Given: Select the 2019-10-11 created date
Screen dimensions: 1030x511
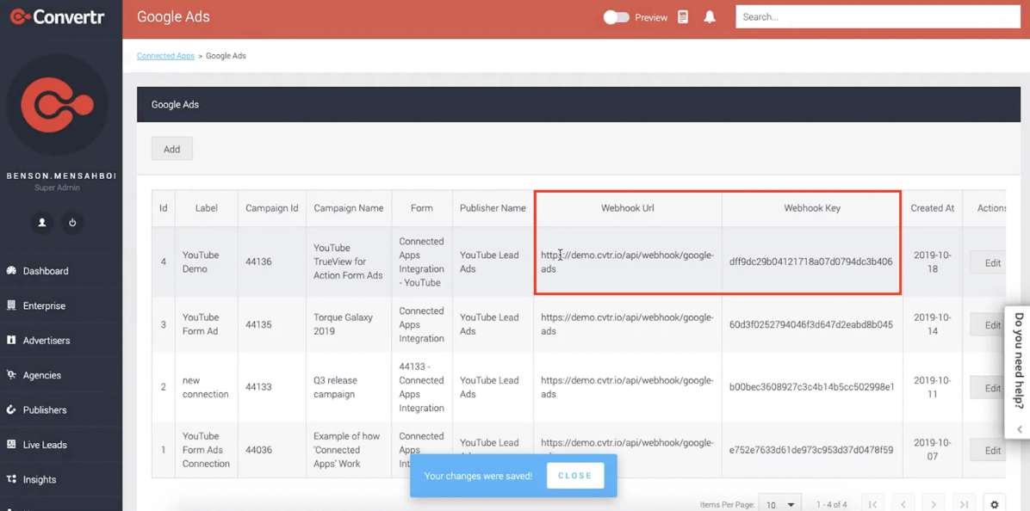Looking at the screenshot, I should click(932, 387).
